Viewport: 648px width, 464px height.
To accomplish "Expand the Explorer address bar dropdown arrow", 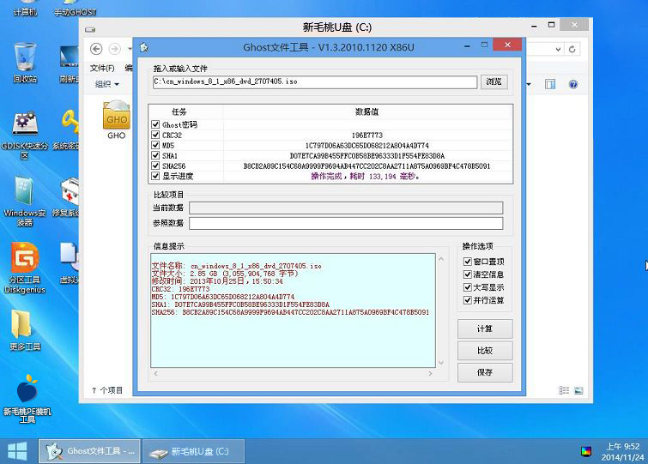I will (558, 49).
